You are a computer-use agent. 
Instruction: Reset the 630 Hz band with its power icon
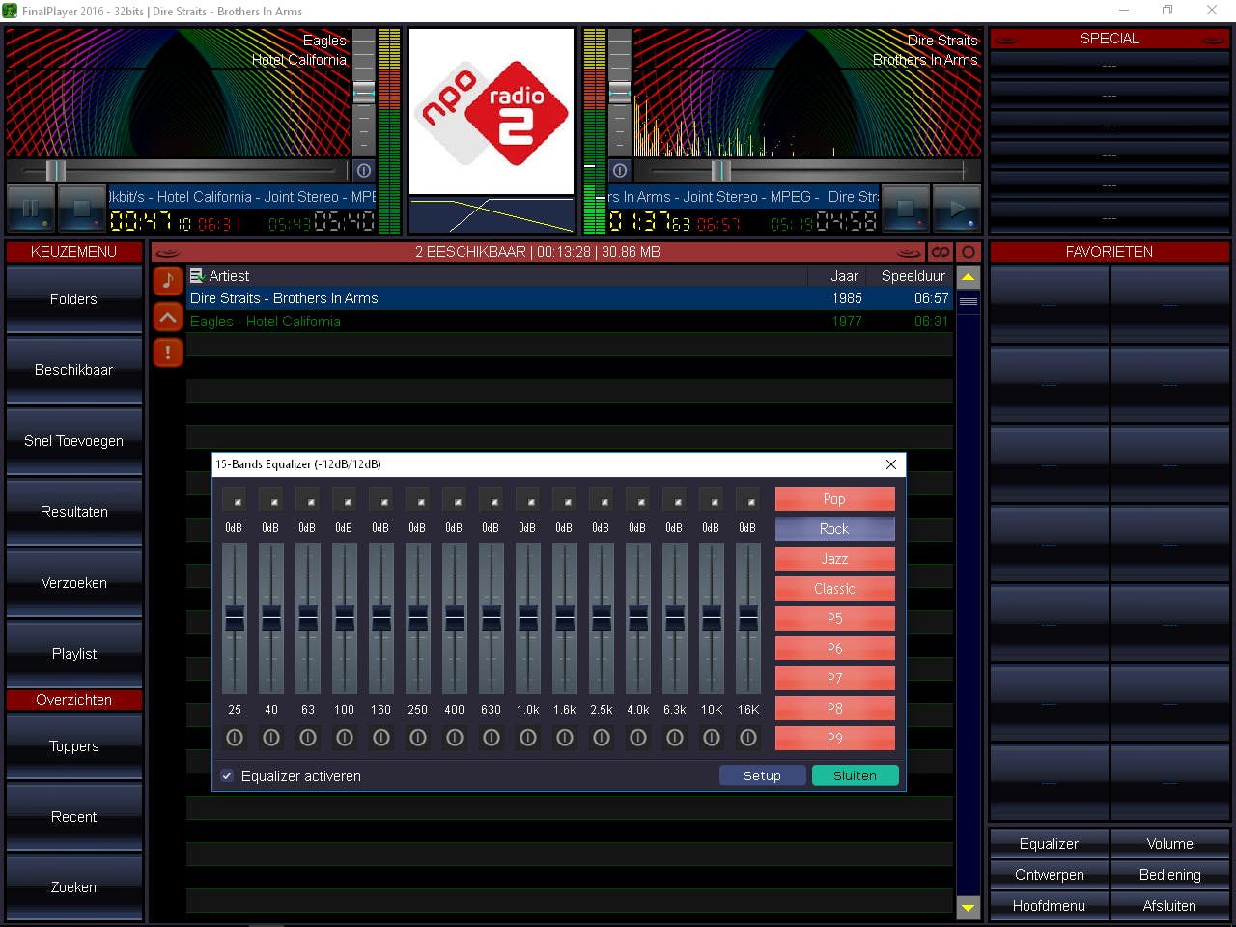click(492, 738)
